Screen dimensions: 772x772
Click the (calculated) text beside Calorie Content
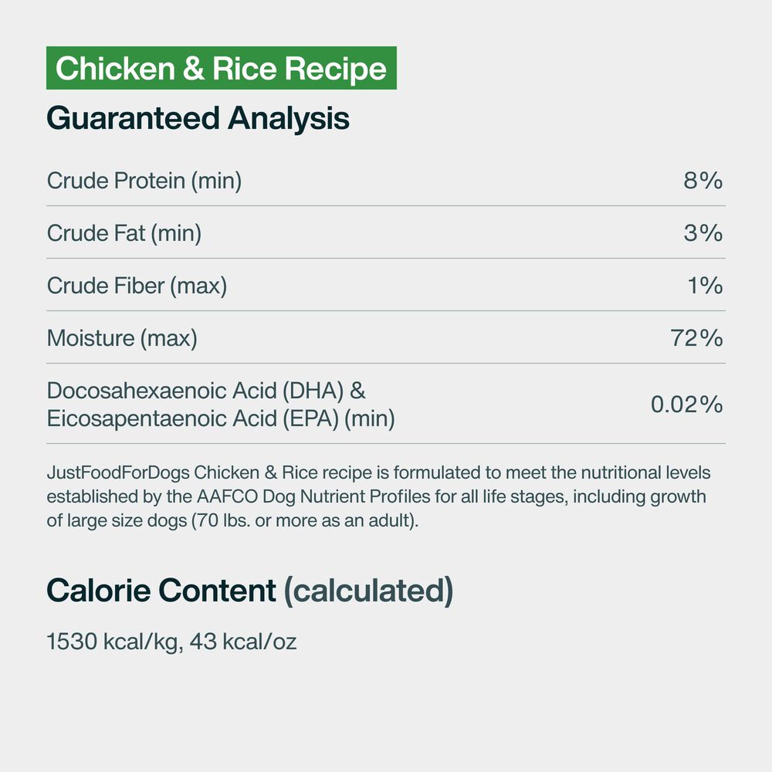click(x=368, y=591)
